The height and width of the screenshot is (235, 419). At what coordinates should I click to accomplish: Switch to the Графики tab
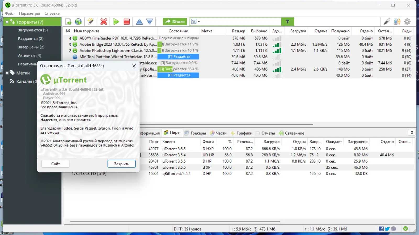point(242,133)
